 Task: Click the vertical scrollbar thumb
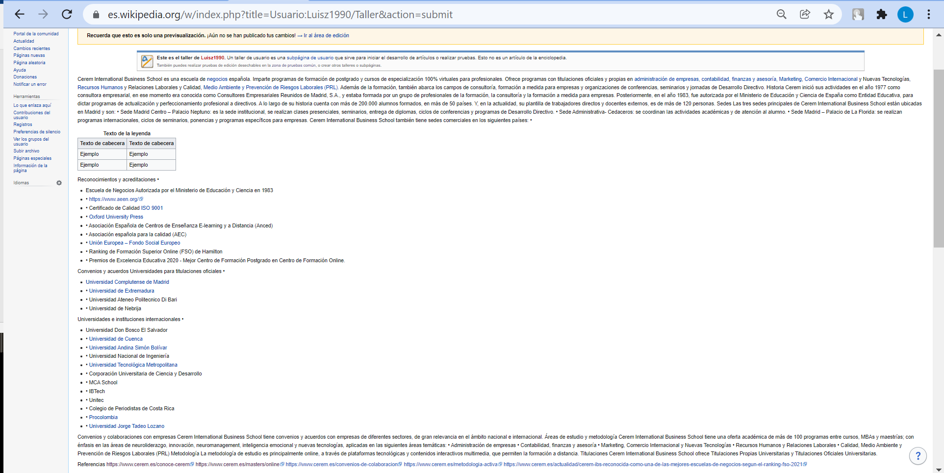tap(939, 158)
